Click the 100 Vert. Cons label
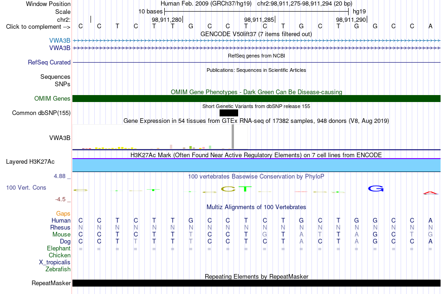441x294 pixels. point(26,187)
